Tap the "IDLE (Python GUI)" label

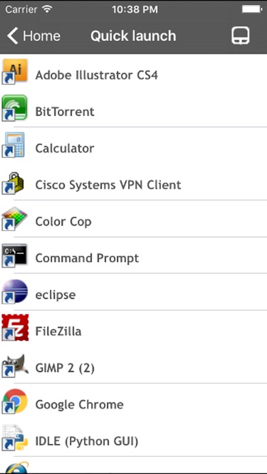point(87,441)
